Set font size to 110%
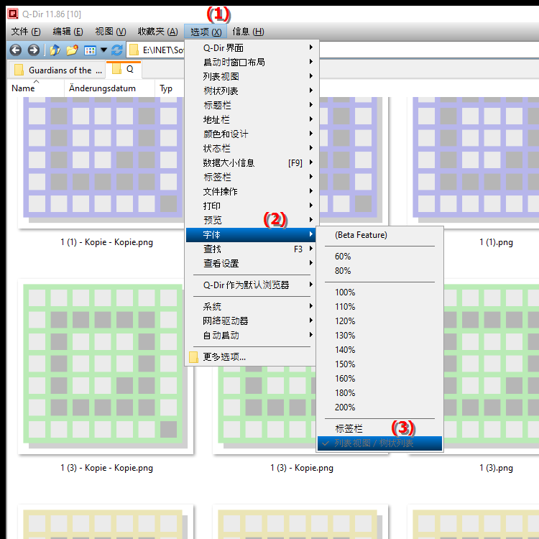This screenshot has height=539, width=539. point(380,307)
